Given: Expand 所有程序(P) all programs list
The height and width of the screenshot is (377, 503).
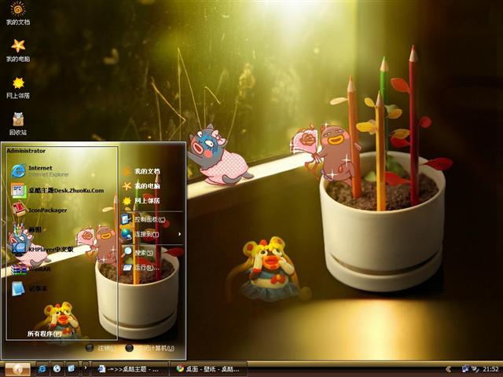Looking at the screenshot, I should (x=44, y=333).
